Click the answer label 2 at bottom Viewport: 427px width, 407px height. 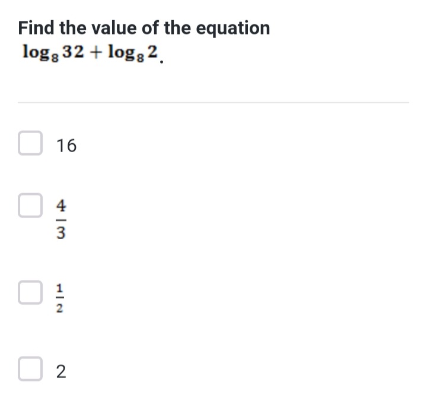[x=61, y=371]
